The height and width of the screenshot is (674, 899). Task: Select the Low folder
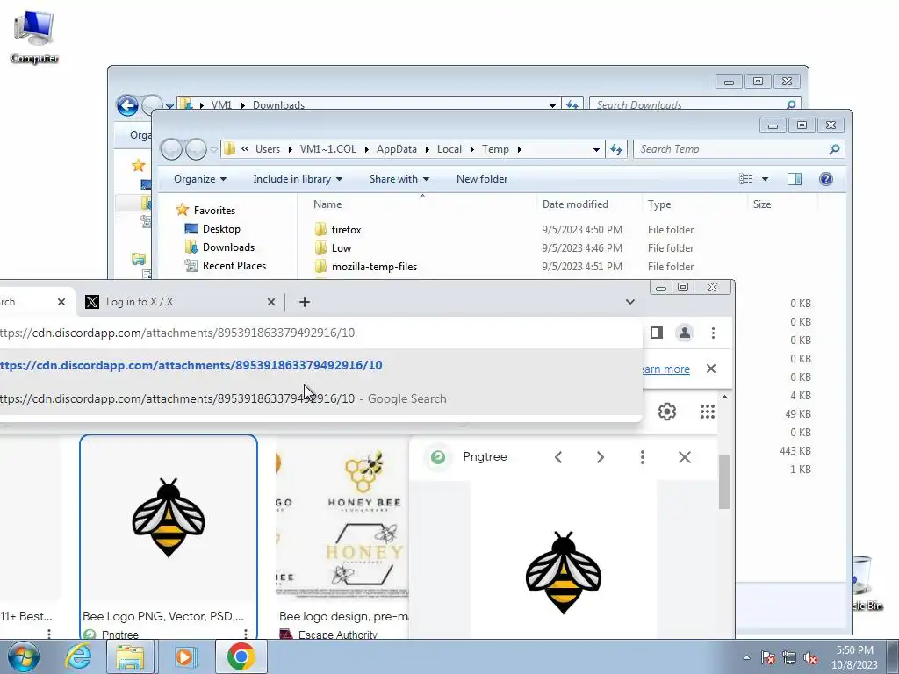point(342,248)
